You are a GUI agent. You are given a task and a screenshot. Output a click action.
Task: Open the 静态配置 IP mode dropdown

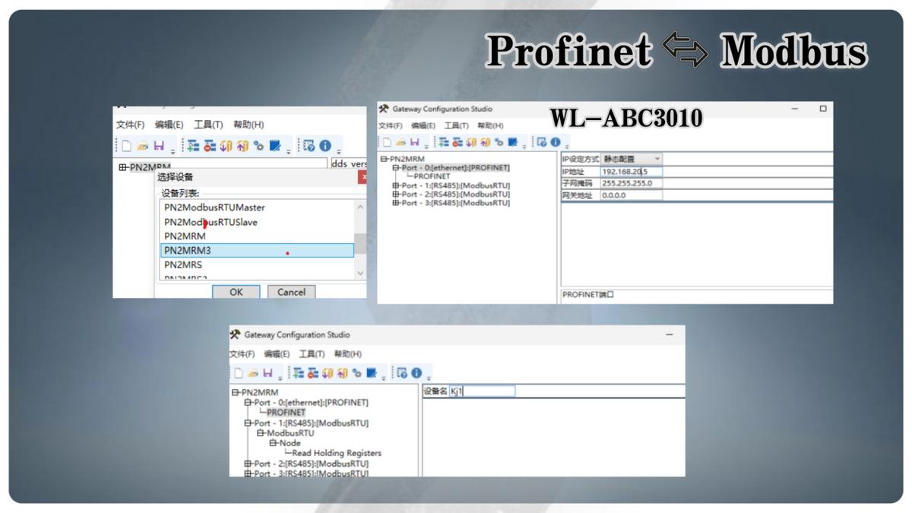(631, 159)
